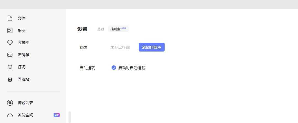This screenshot has height=123, width=298.
Task: Select 相册 label in sidebar
Action: click(22, 30)
